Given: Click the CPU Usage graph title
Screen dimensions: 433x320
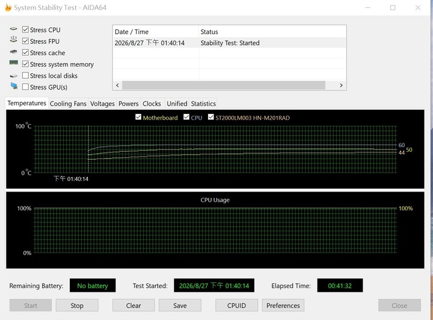Looking at the screenshot, I should click(215, 200).
